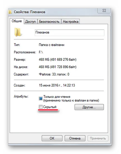Viewport: 121px width, 154px height.
Task: Select the 'Настройка' tab
Action: coord(71,21)
